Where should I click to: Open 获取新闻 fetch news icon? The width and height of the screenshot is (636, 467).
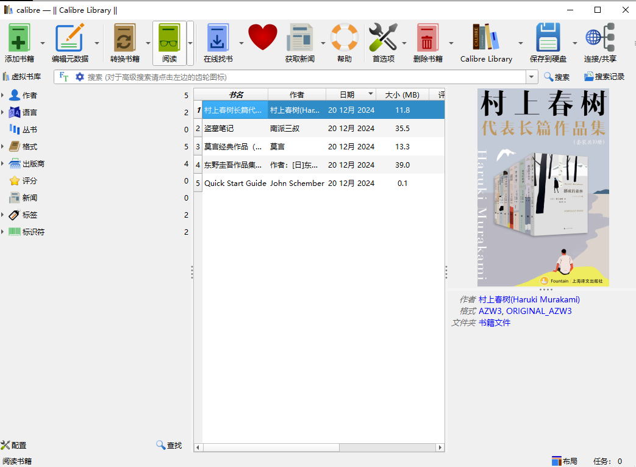299,38
